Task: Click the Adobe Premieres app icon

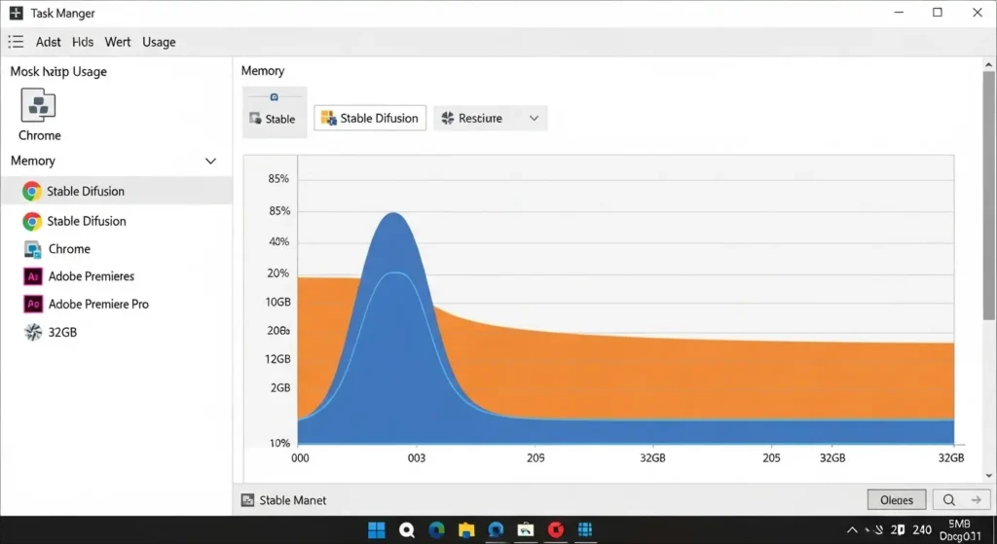Action: pyautogui.click(x=32, y=276)
